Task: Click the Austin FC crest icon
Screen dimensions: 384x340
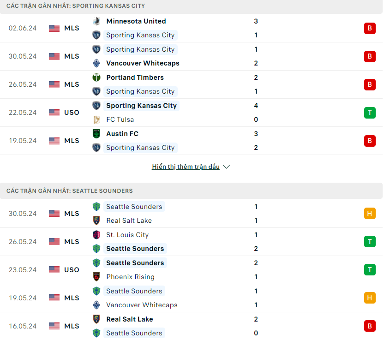Action: coord(96,134)
